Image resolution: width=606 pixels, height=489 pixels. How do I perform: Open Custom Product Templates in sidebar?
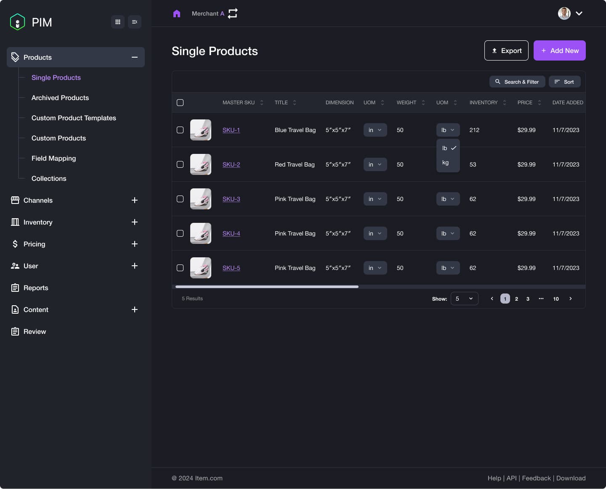click(74, 118)
